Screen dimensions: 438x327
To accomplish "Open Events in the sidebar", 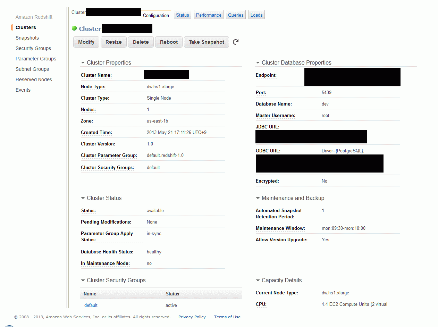I will [x=23, y=90].
